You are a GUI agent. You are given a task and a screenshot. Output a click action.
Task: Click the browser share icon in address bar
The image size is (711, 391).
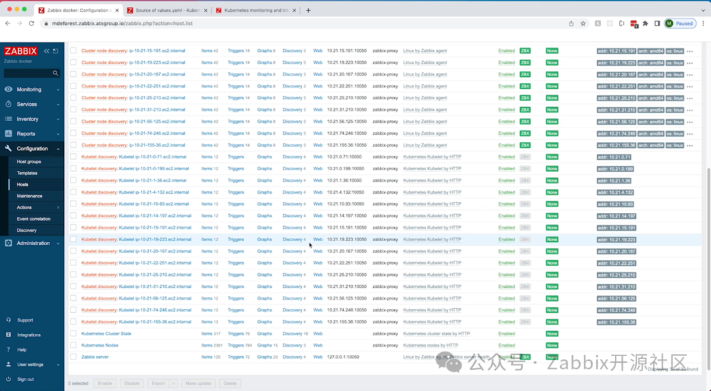click(x=571, y=24)
